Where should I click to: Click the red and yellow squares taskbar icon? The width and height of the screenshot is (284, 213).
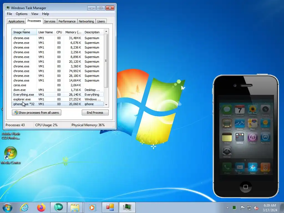click(110, 207)
